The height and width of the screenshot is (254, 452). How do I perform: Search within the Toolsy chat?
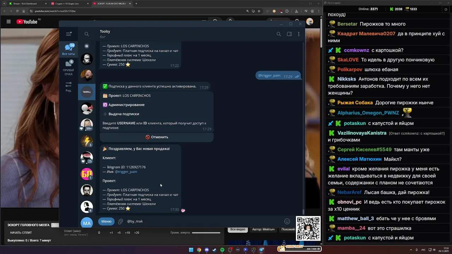(x=279, y=34)
